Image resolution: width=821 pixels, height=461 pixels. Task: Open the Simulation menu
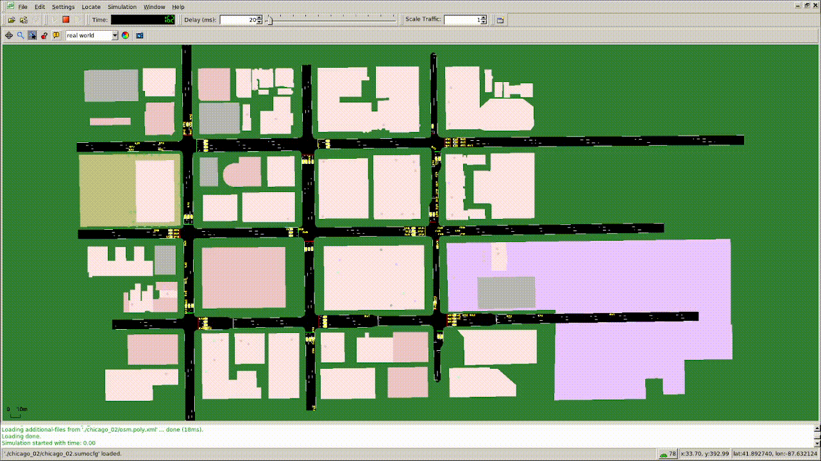click(122, 7)
